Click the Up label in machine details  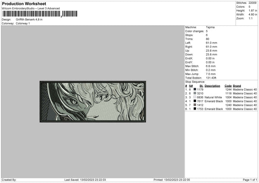[187, 50]
